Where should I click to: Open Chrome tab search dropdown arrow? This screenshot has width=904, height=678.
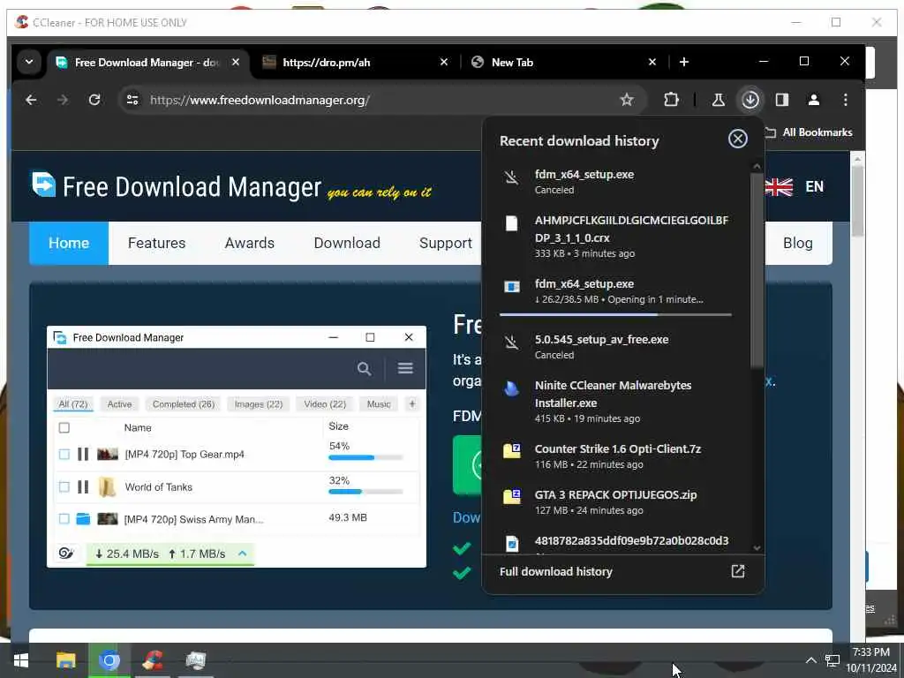(29, 62)
